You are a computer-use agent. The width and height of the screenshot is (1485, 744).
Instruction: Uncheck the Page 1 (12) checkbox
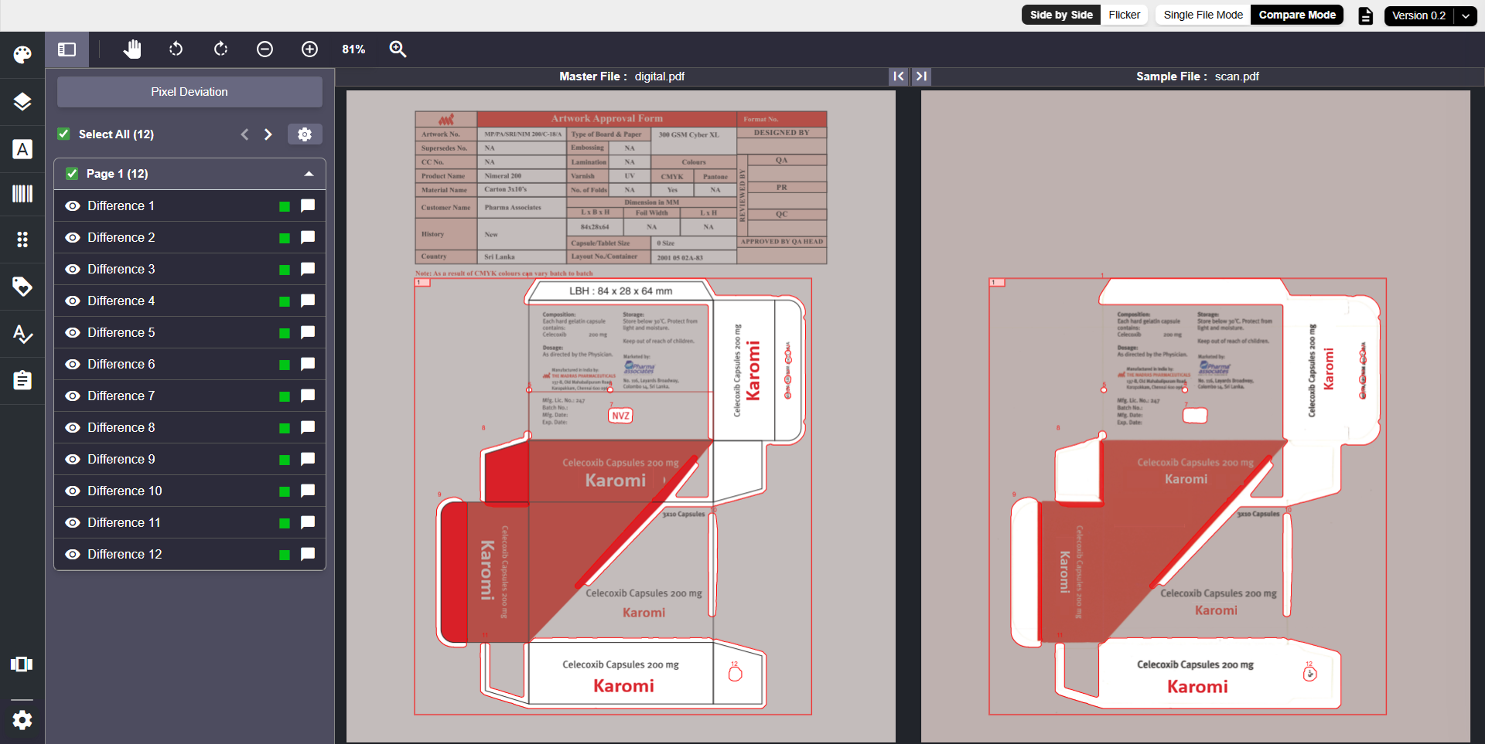72,174
